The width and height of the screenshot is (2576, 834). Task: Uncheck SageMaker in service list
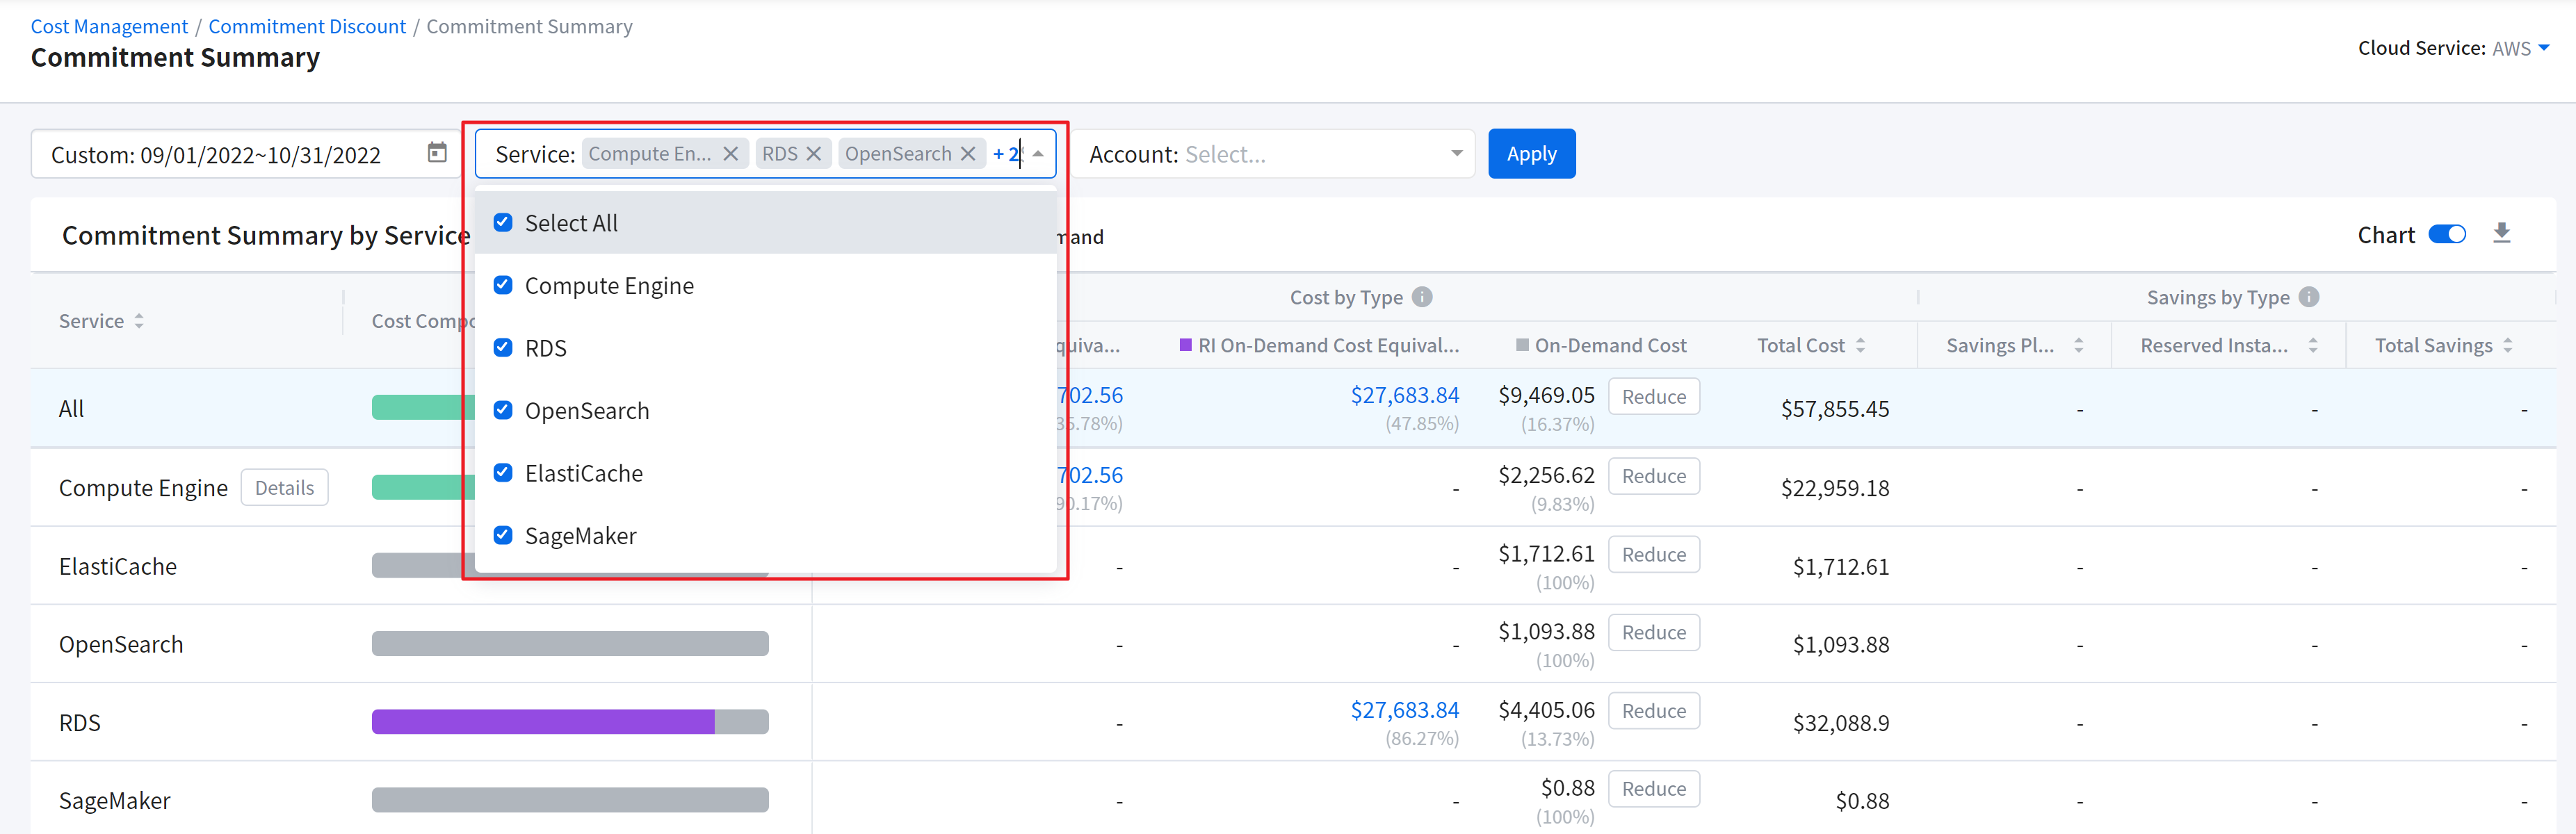503,535
